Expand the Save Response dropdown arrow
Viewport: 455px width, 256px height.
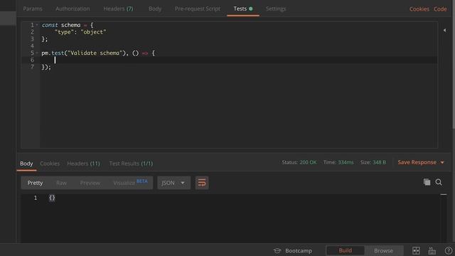442,163
